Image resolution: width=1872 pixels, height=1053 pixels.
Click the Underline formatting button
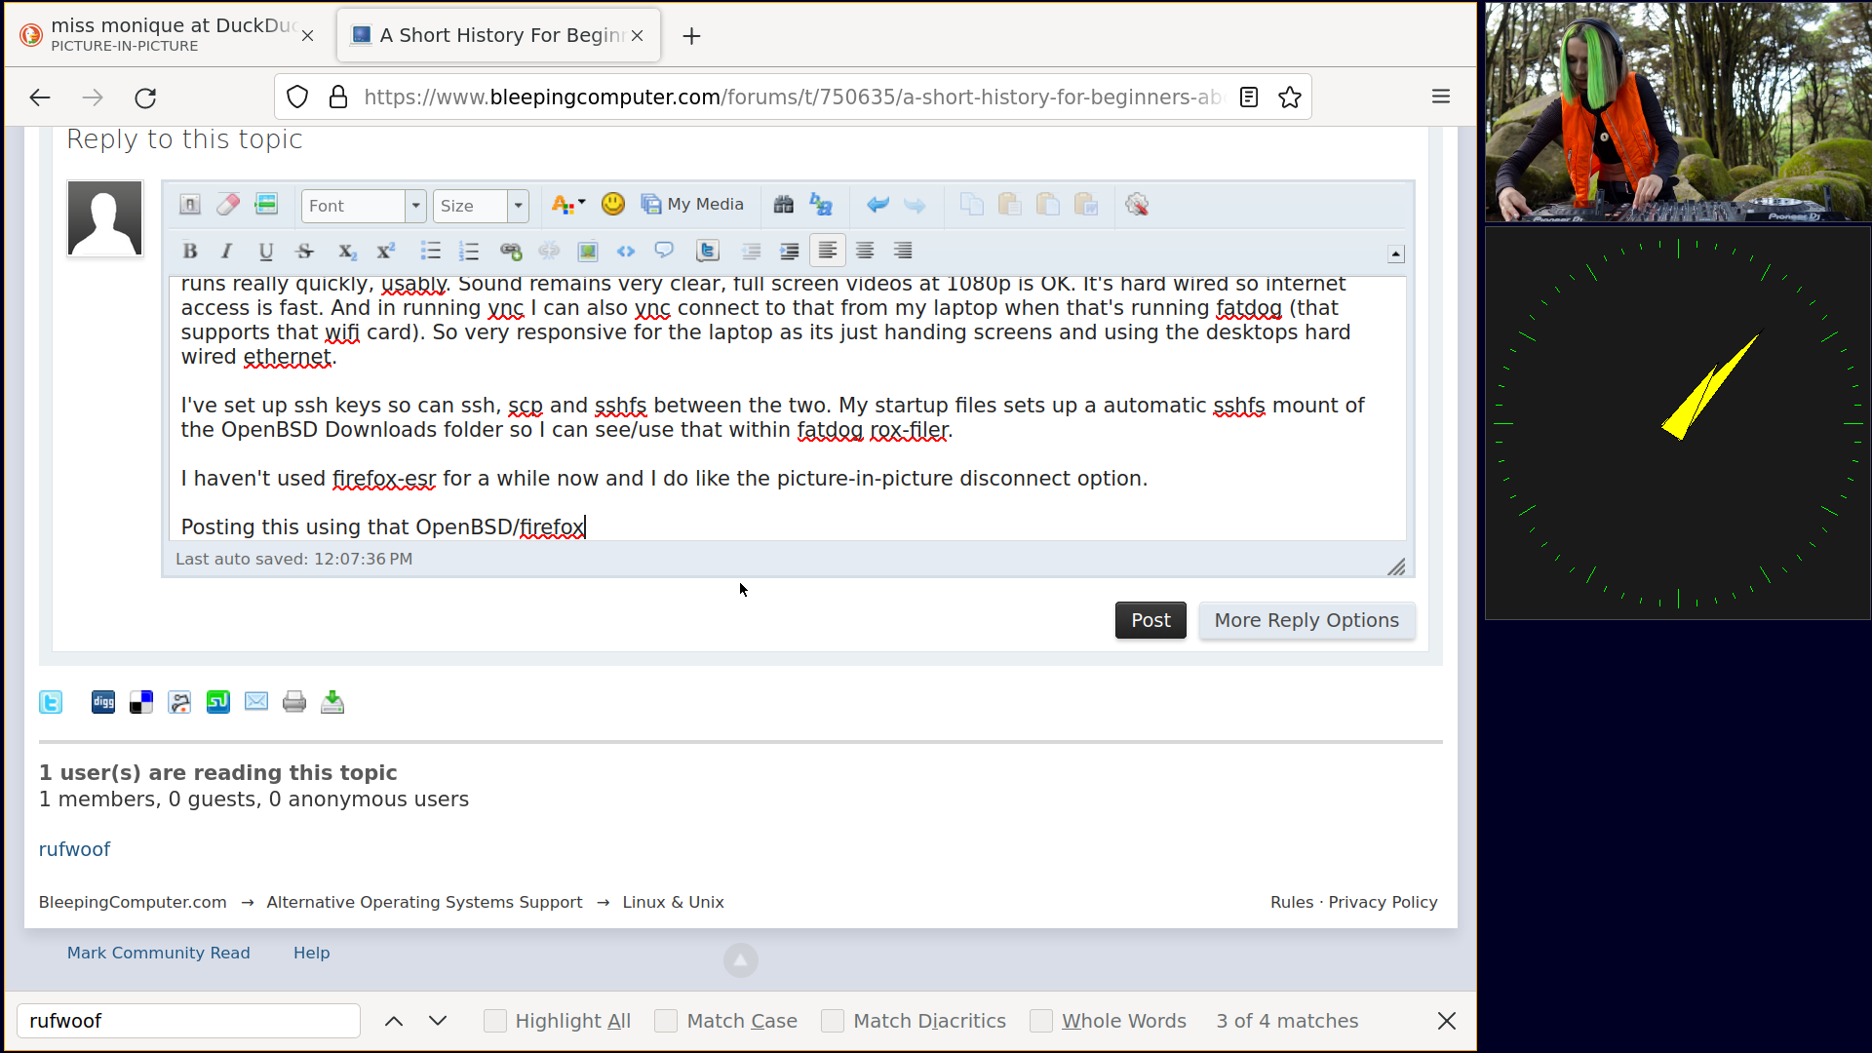265,251
